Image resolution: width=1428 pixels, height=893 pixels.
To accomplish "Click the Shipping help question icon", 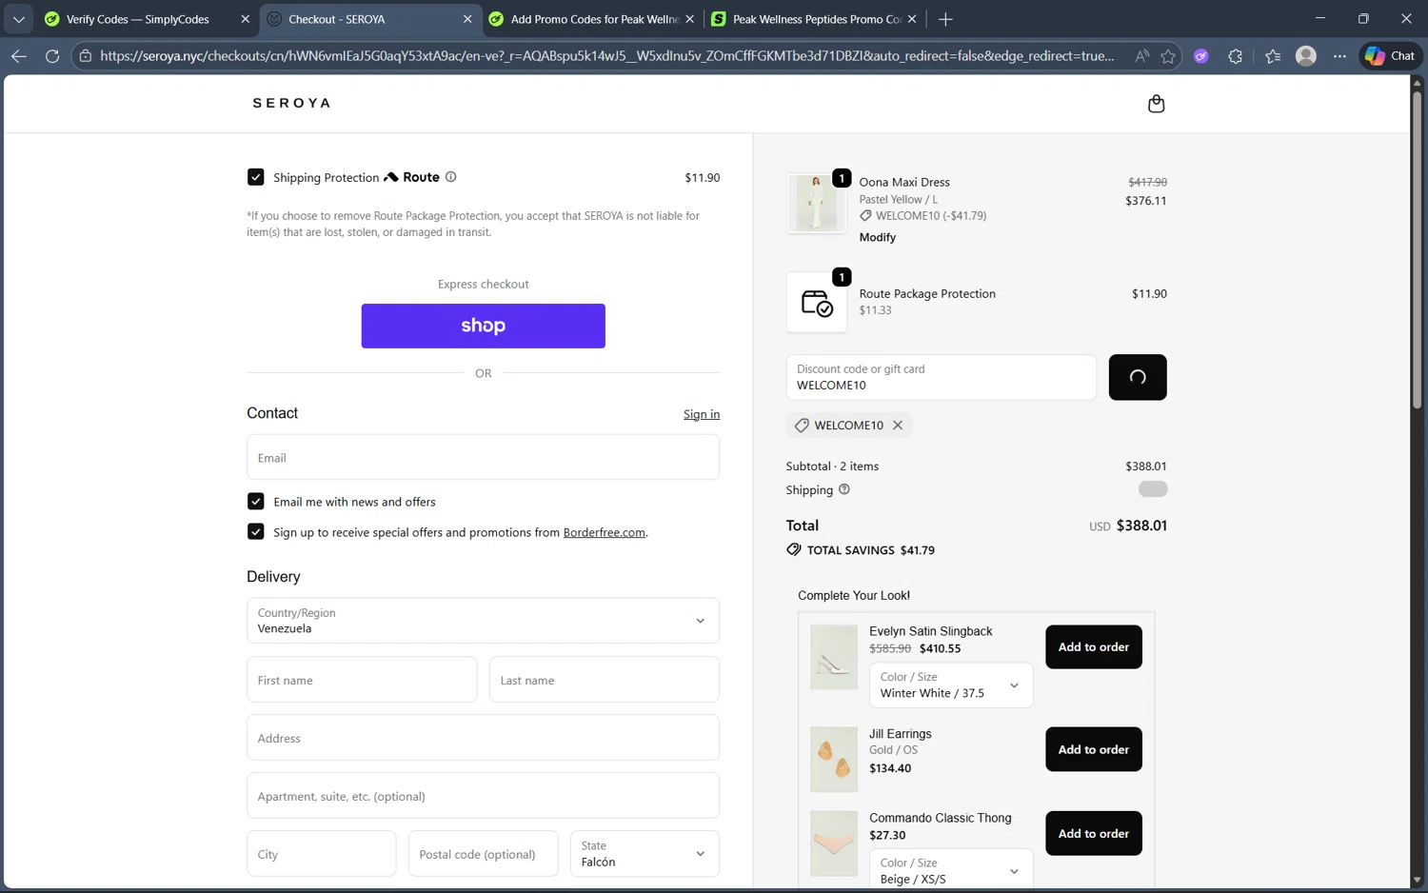I will [843, 489].
